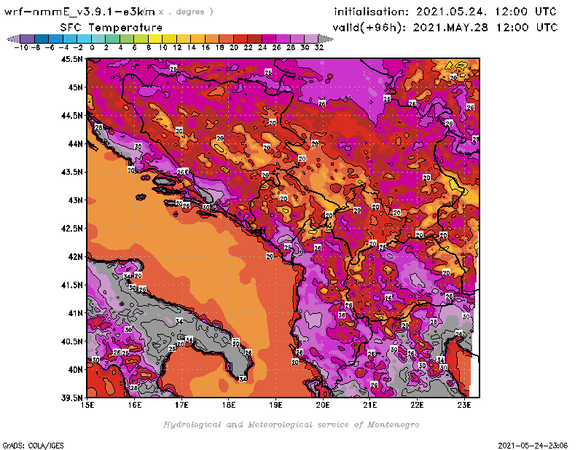The height and width of the screenshot is (450, 583).
Task: Click the '43.5N' latitude label
Action: point(71,172)
